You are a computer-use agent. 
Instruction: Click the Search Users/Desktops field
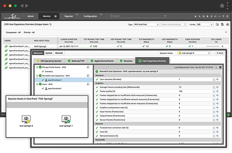[x=174, y=24]
